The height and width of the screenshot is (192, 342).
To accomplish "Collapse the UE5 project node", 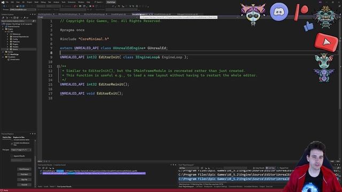I will tap(5, 31).
